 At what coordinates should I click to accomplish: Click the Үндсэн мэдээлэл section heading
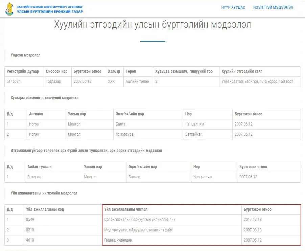(x=25, y=55)
